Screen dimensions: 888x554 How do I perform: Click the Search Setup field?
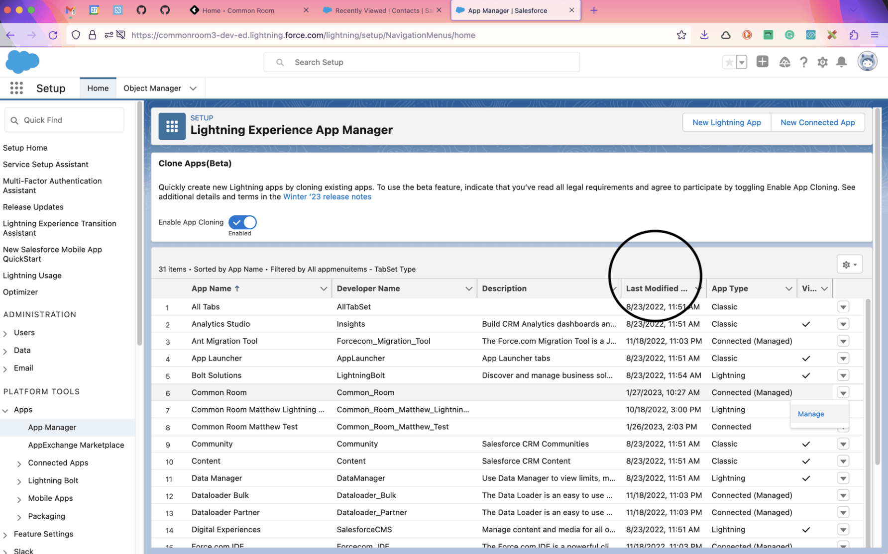422,62
